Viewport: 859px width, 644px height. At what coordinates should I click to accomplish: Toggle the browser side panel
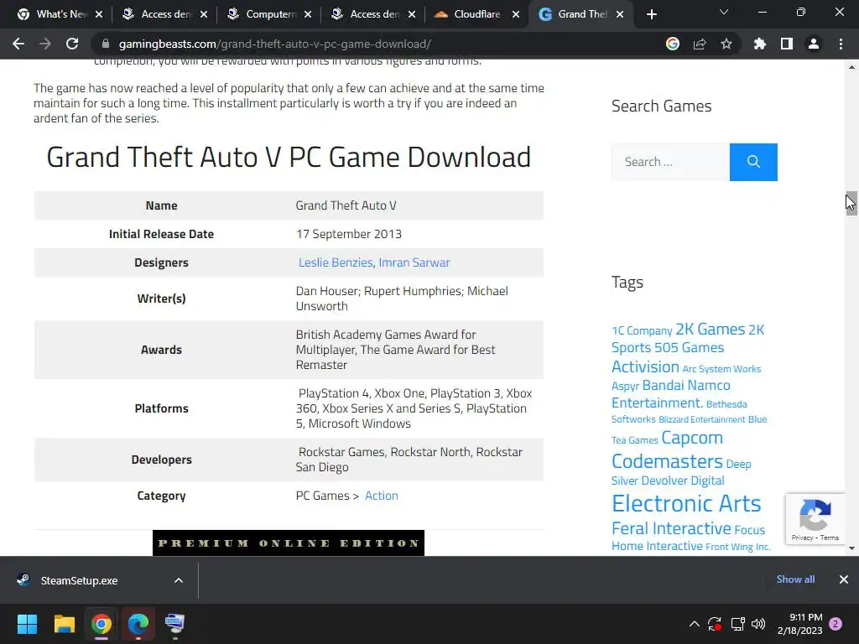click(787, 44)
